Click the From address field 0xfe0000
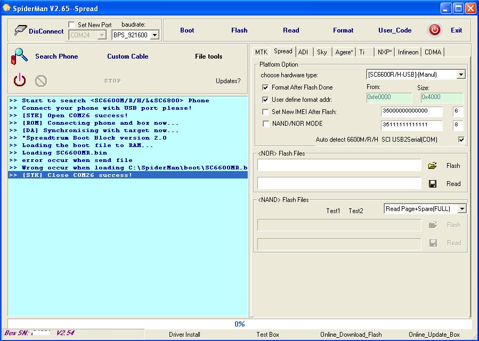This screenshot has width=479, height=341. coord(389,98)
